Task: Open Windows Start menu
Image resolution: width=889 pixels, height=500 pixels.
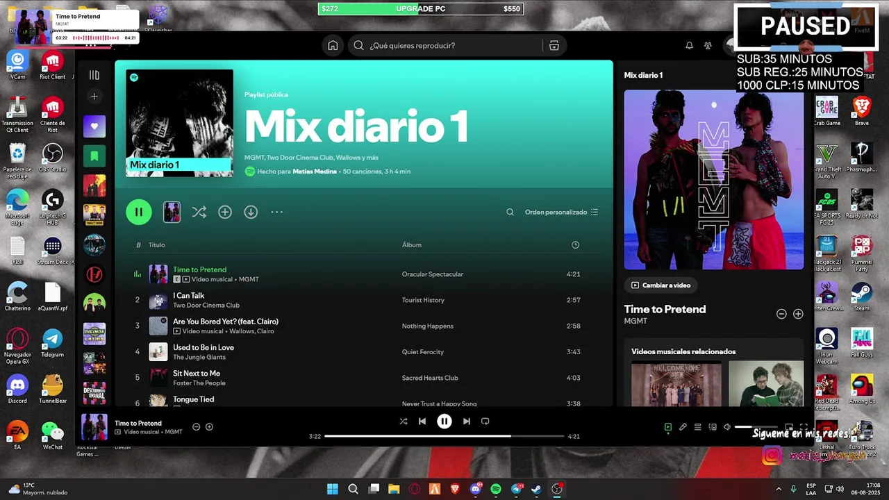Action: (x=333, y=489)
